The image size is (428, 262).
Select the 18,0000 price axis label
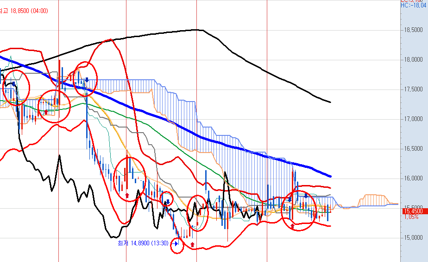(413, 60)
